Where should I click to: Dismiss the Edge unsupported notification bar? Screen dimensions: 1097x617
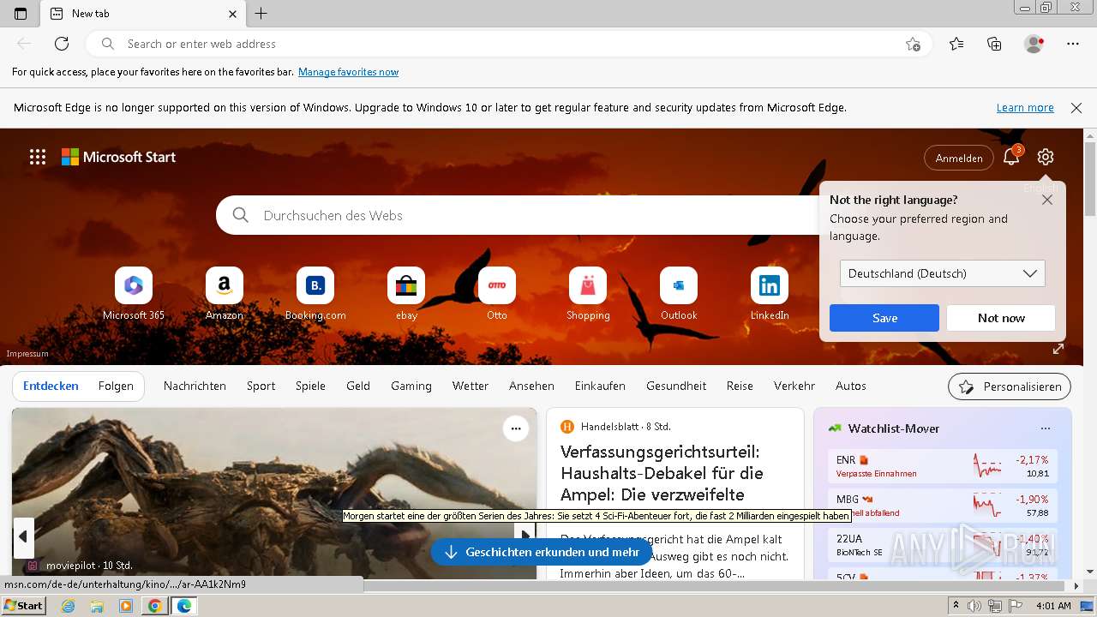pyautogui.click(x=1076, y=108)
